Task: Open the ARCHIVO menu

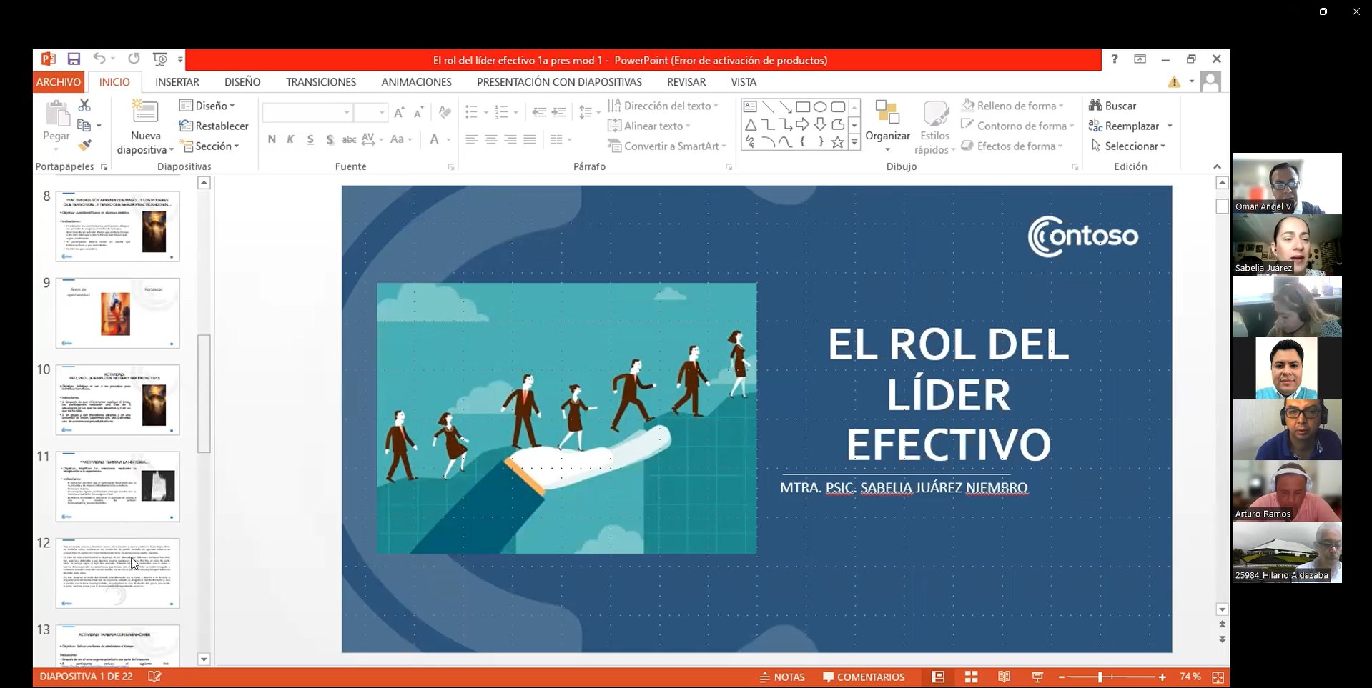Action: 59,82
